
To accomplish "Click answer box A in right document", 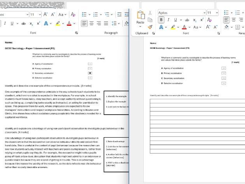I will pyautogui.click(x=224, y=68).
